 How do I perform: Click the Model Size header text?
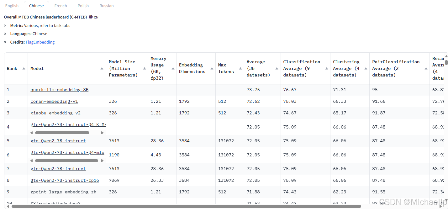pos(123,68)
